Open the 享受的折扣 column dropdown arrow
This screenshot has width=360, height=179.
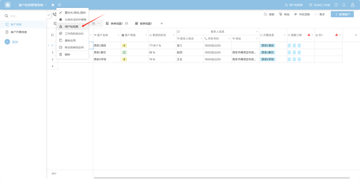pyautogui.click(x=174, y=35)
